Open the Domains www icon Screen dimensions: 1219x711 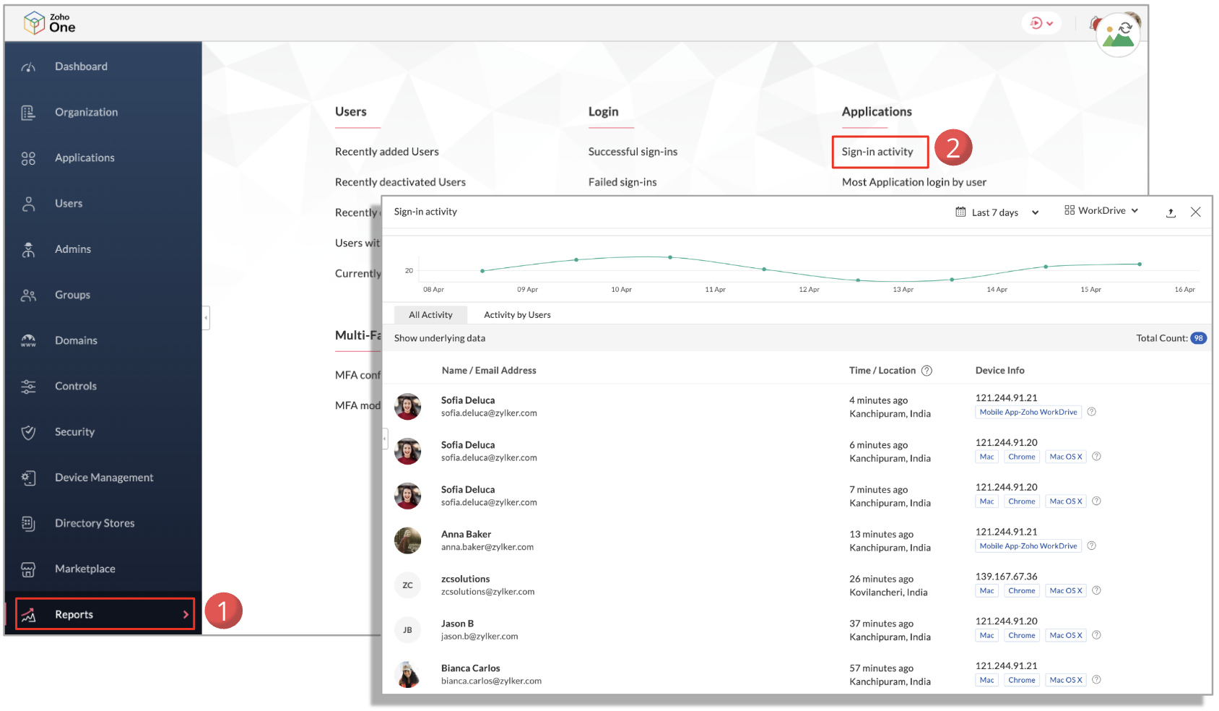click(x=28, y=341)
